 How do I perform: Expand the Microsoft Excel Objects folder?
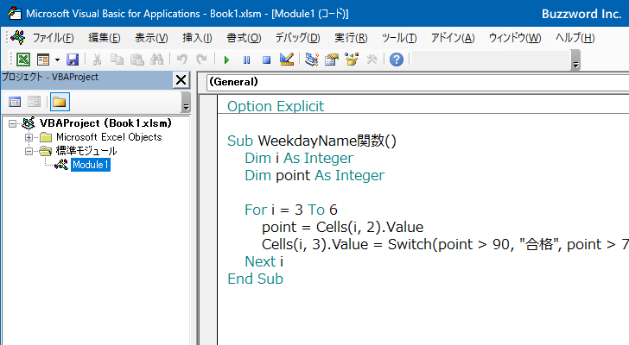point(29,138)
